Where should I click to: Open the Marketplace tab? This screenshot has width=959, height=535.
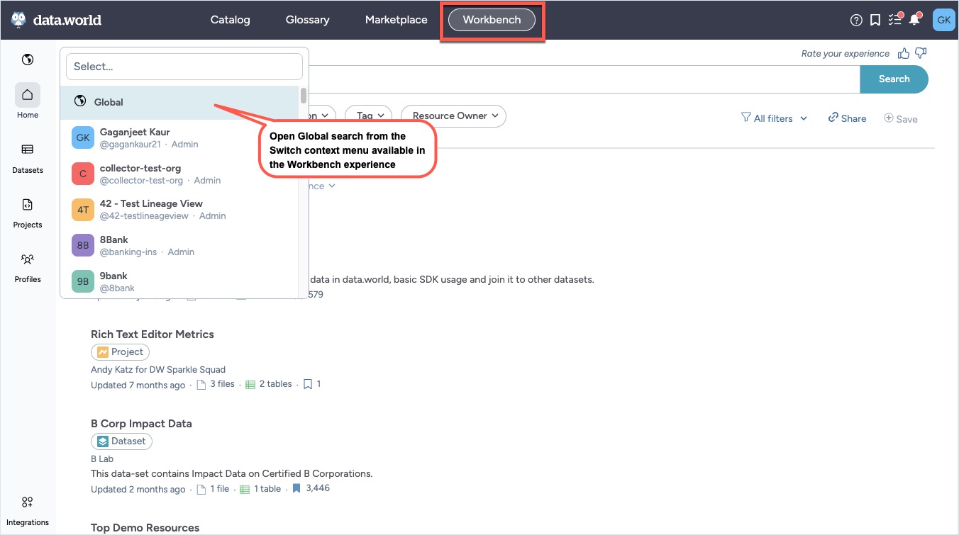(397, 20)
